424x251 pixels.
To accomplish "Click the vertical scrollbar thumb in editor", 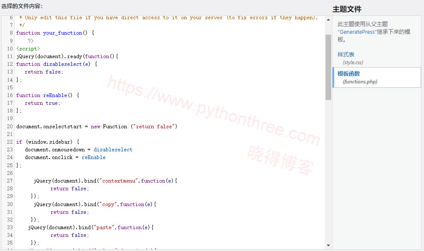I will click(328, 67).
